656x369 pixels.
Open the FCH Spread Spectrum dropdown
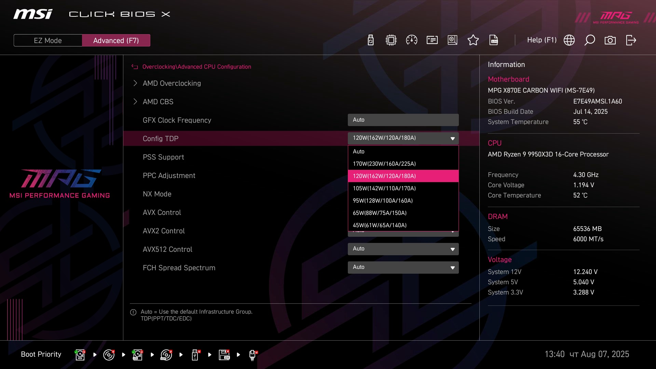tap(403, 267)
